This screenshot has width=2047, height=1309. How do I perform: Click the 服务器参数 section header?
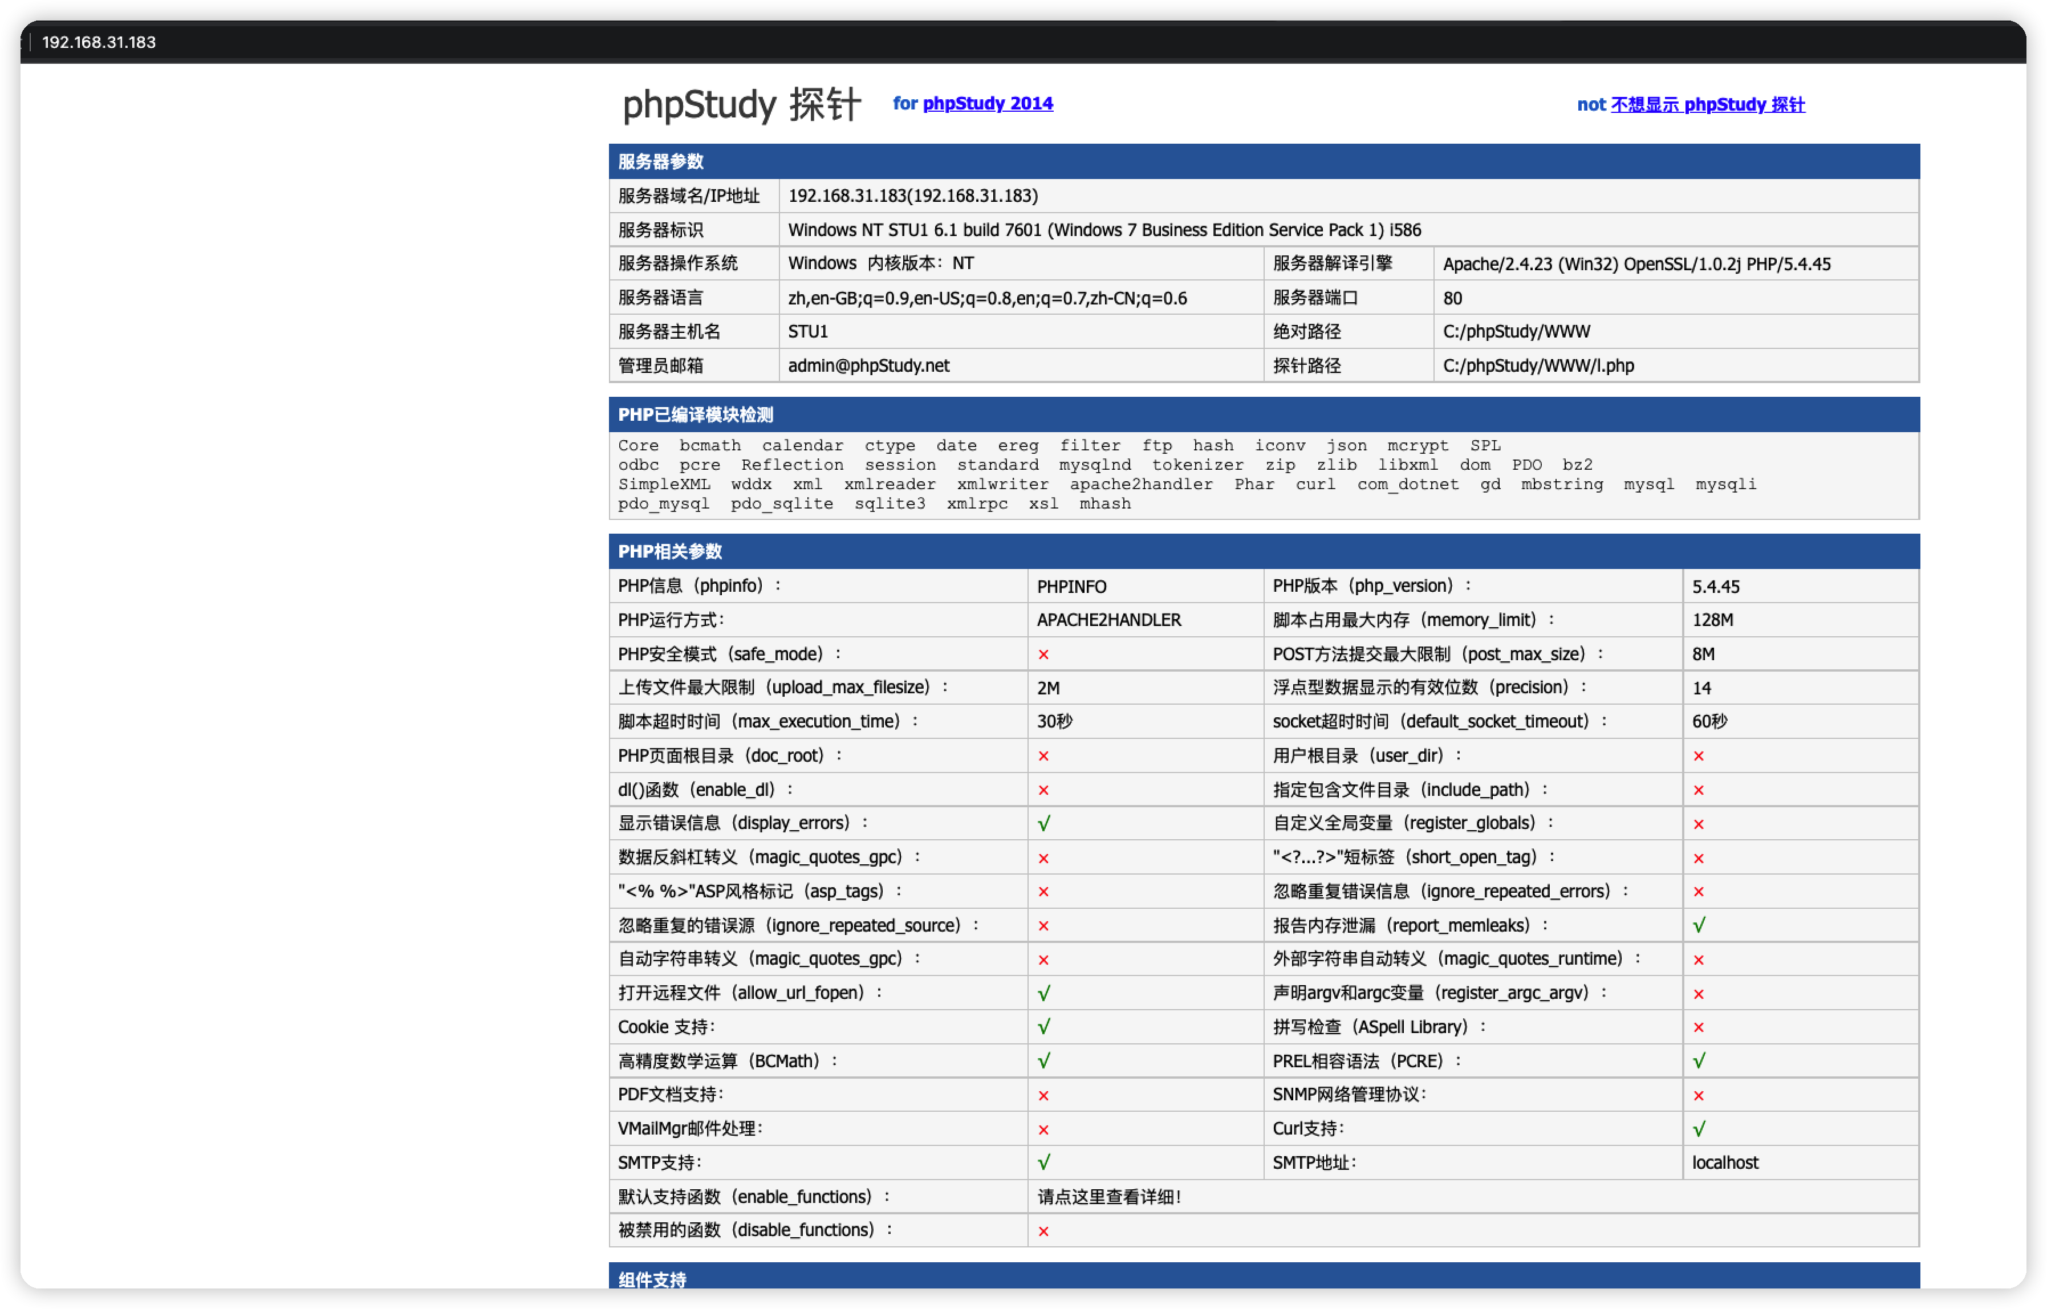[x=660, y=161]
